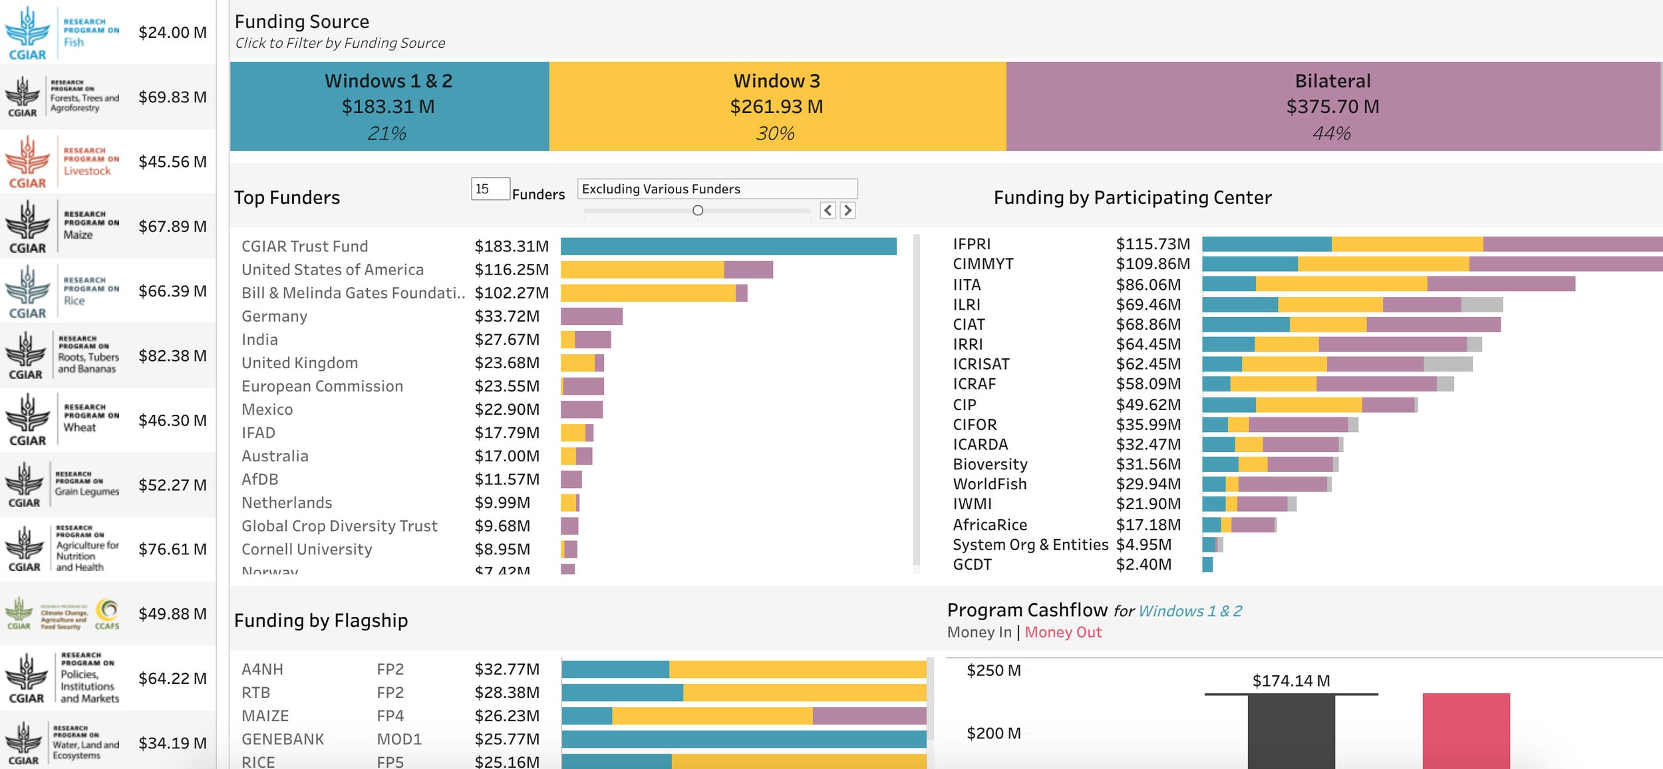Click the Maize research program logo

click(x=62, y=227)
